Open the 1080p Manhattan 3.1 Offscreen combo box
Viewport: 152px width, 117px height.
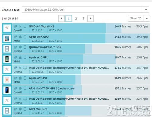[x=85, y=10]
